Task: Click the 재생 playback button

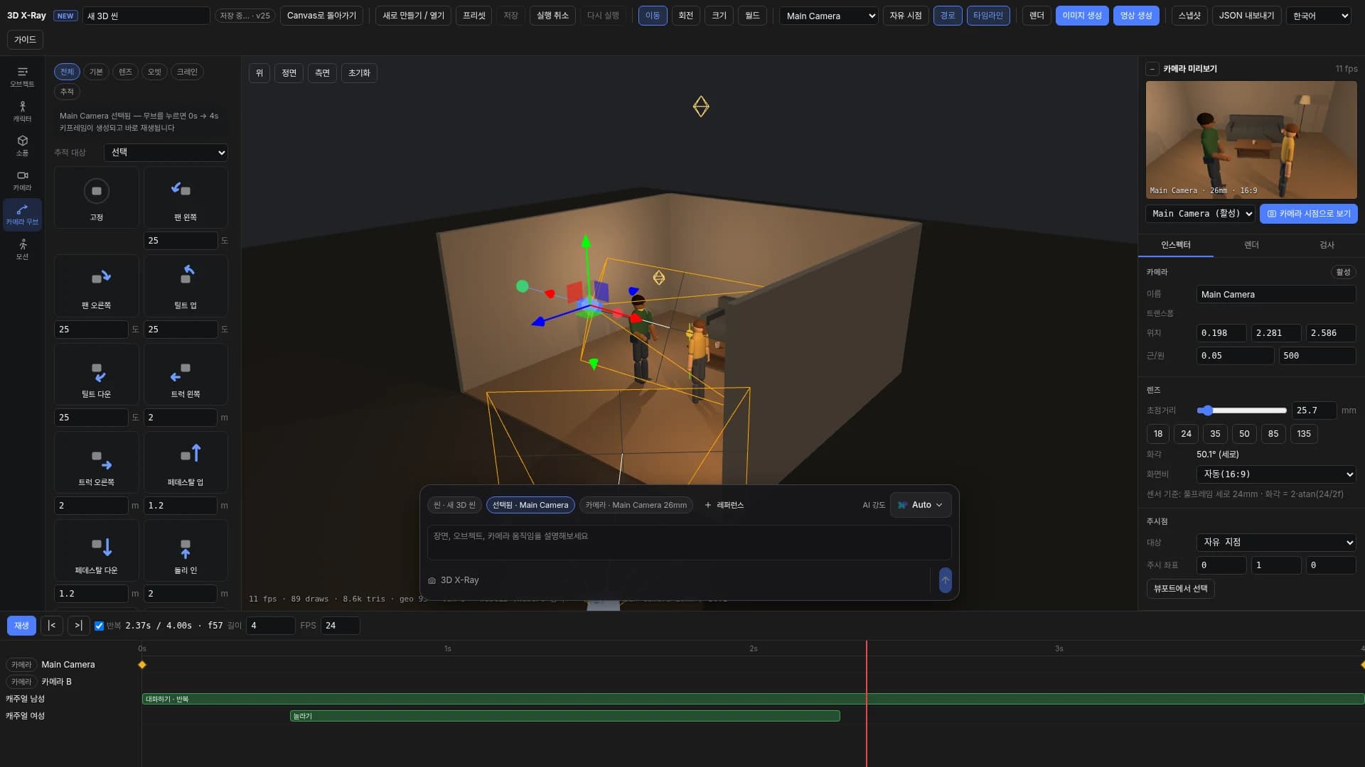Action: tap(21, 626)
